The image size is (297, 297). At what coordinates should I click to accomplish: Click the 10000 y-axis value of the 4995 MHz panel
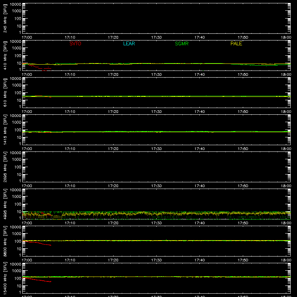pyautogui.click(x=16, y=190)
